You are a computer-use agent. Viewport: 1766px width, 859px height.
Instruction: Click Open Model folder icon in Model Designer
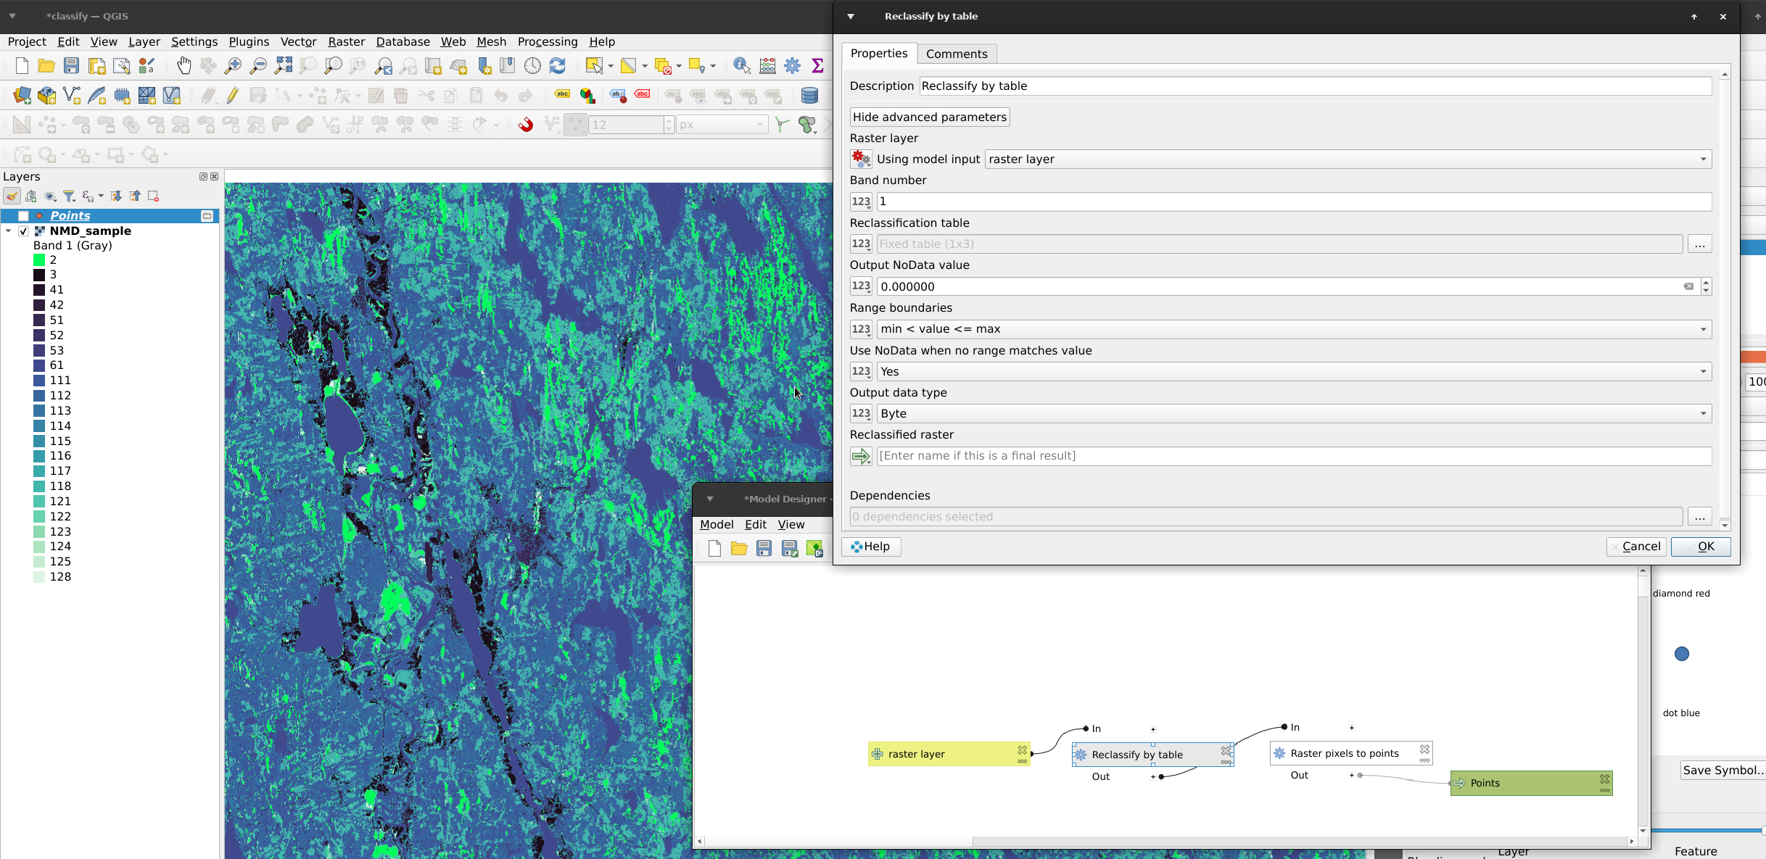tap(739, 548)
